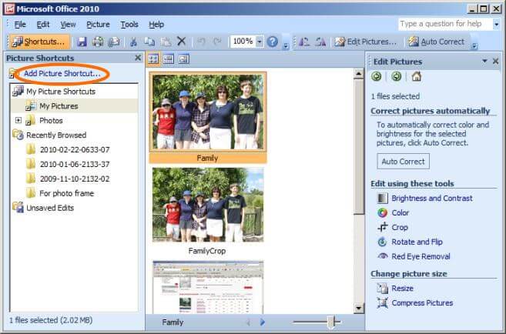
Task: Click the next picture blue arrow
Action: click(263, 322)
